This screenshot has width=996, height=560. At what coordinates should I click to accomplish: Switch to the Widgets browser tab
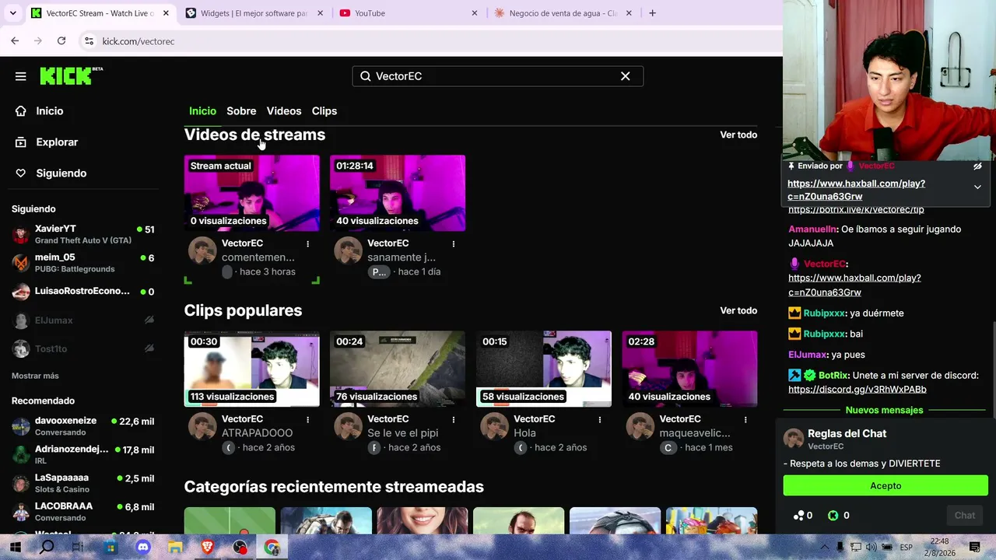(x=254, y=13)
